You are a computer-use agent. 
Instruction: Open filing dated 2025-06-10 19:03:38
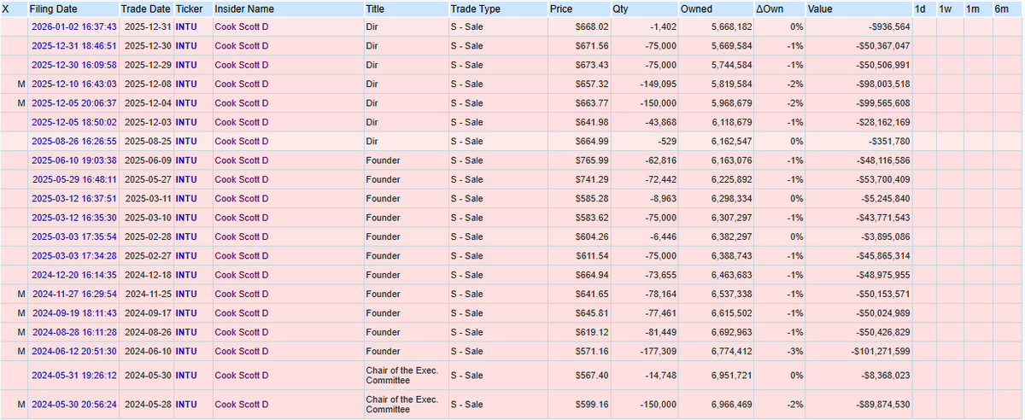(74, 160)
